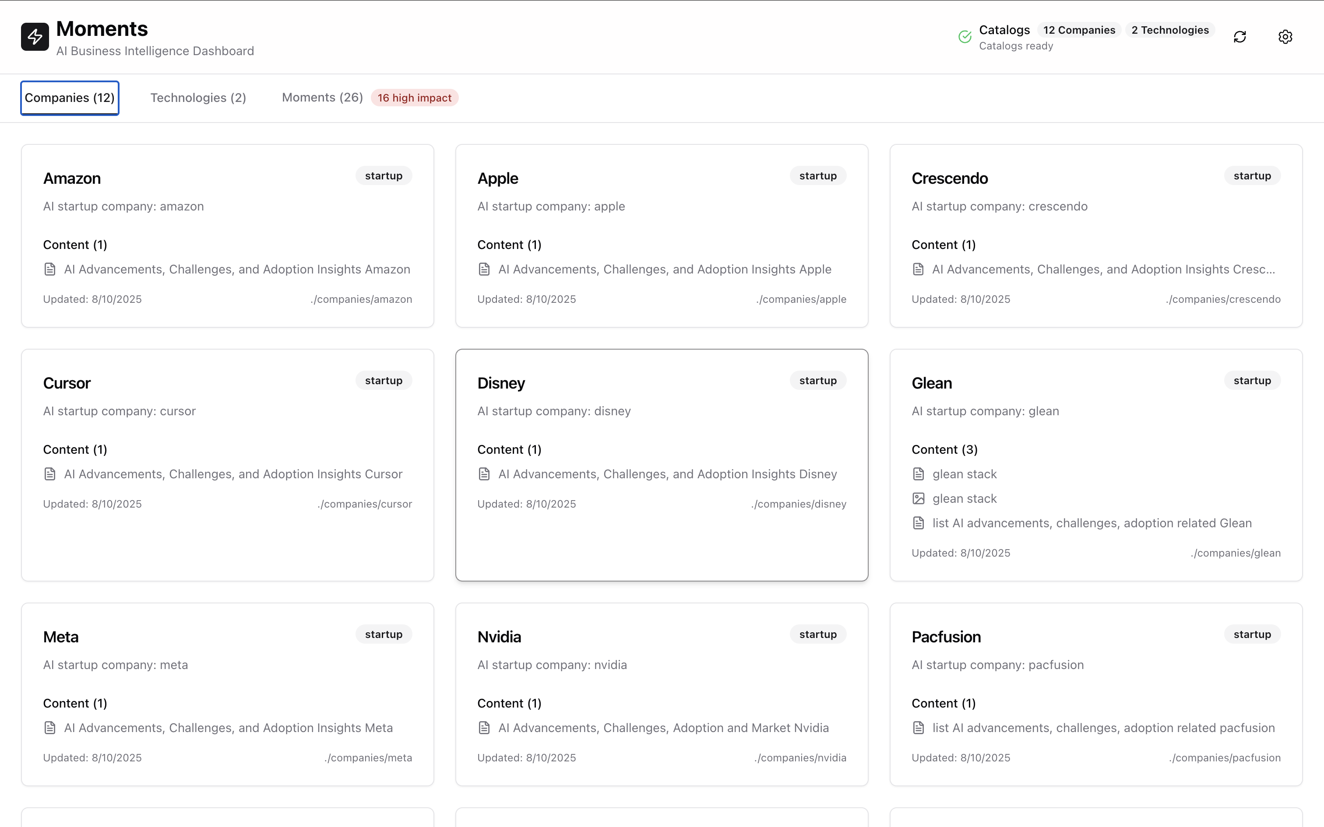
Task: Open Meta's AI Advancements insights document
Action: 228,727
